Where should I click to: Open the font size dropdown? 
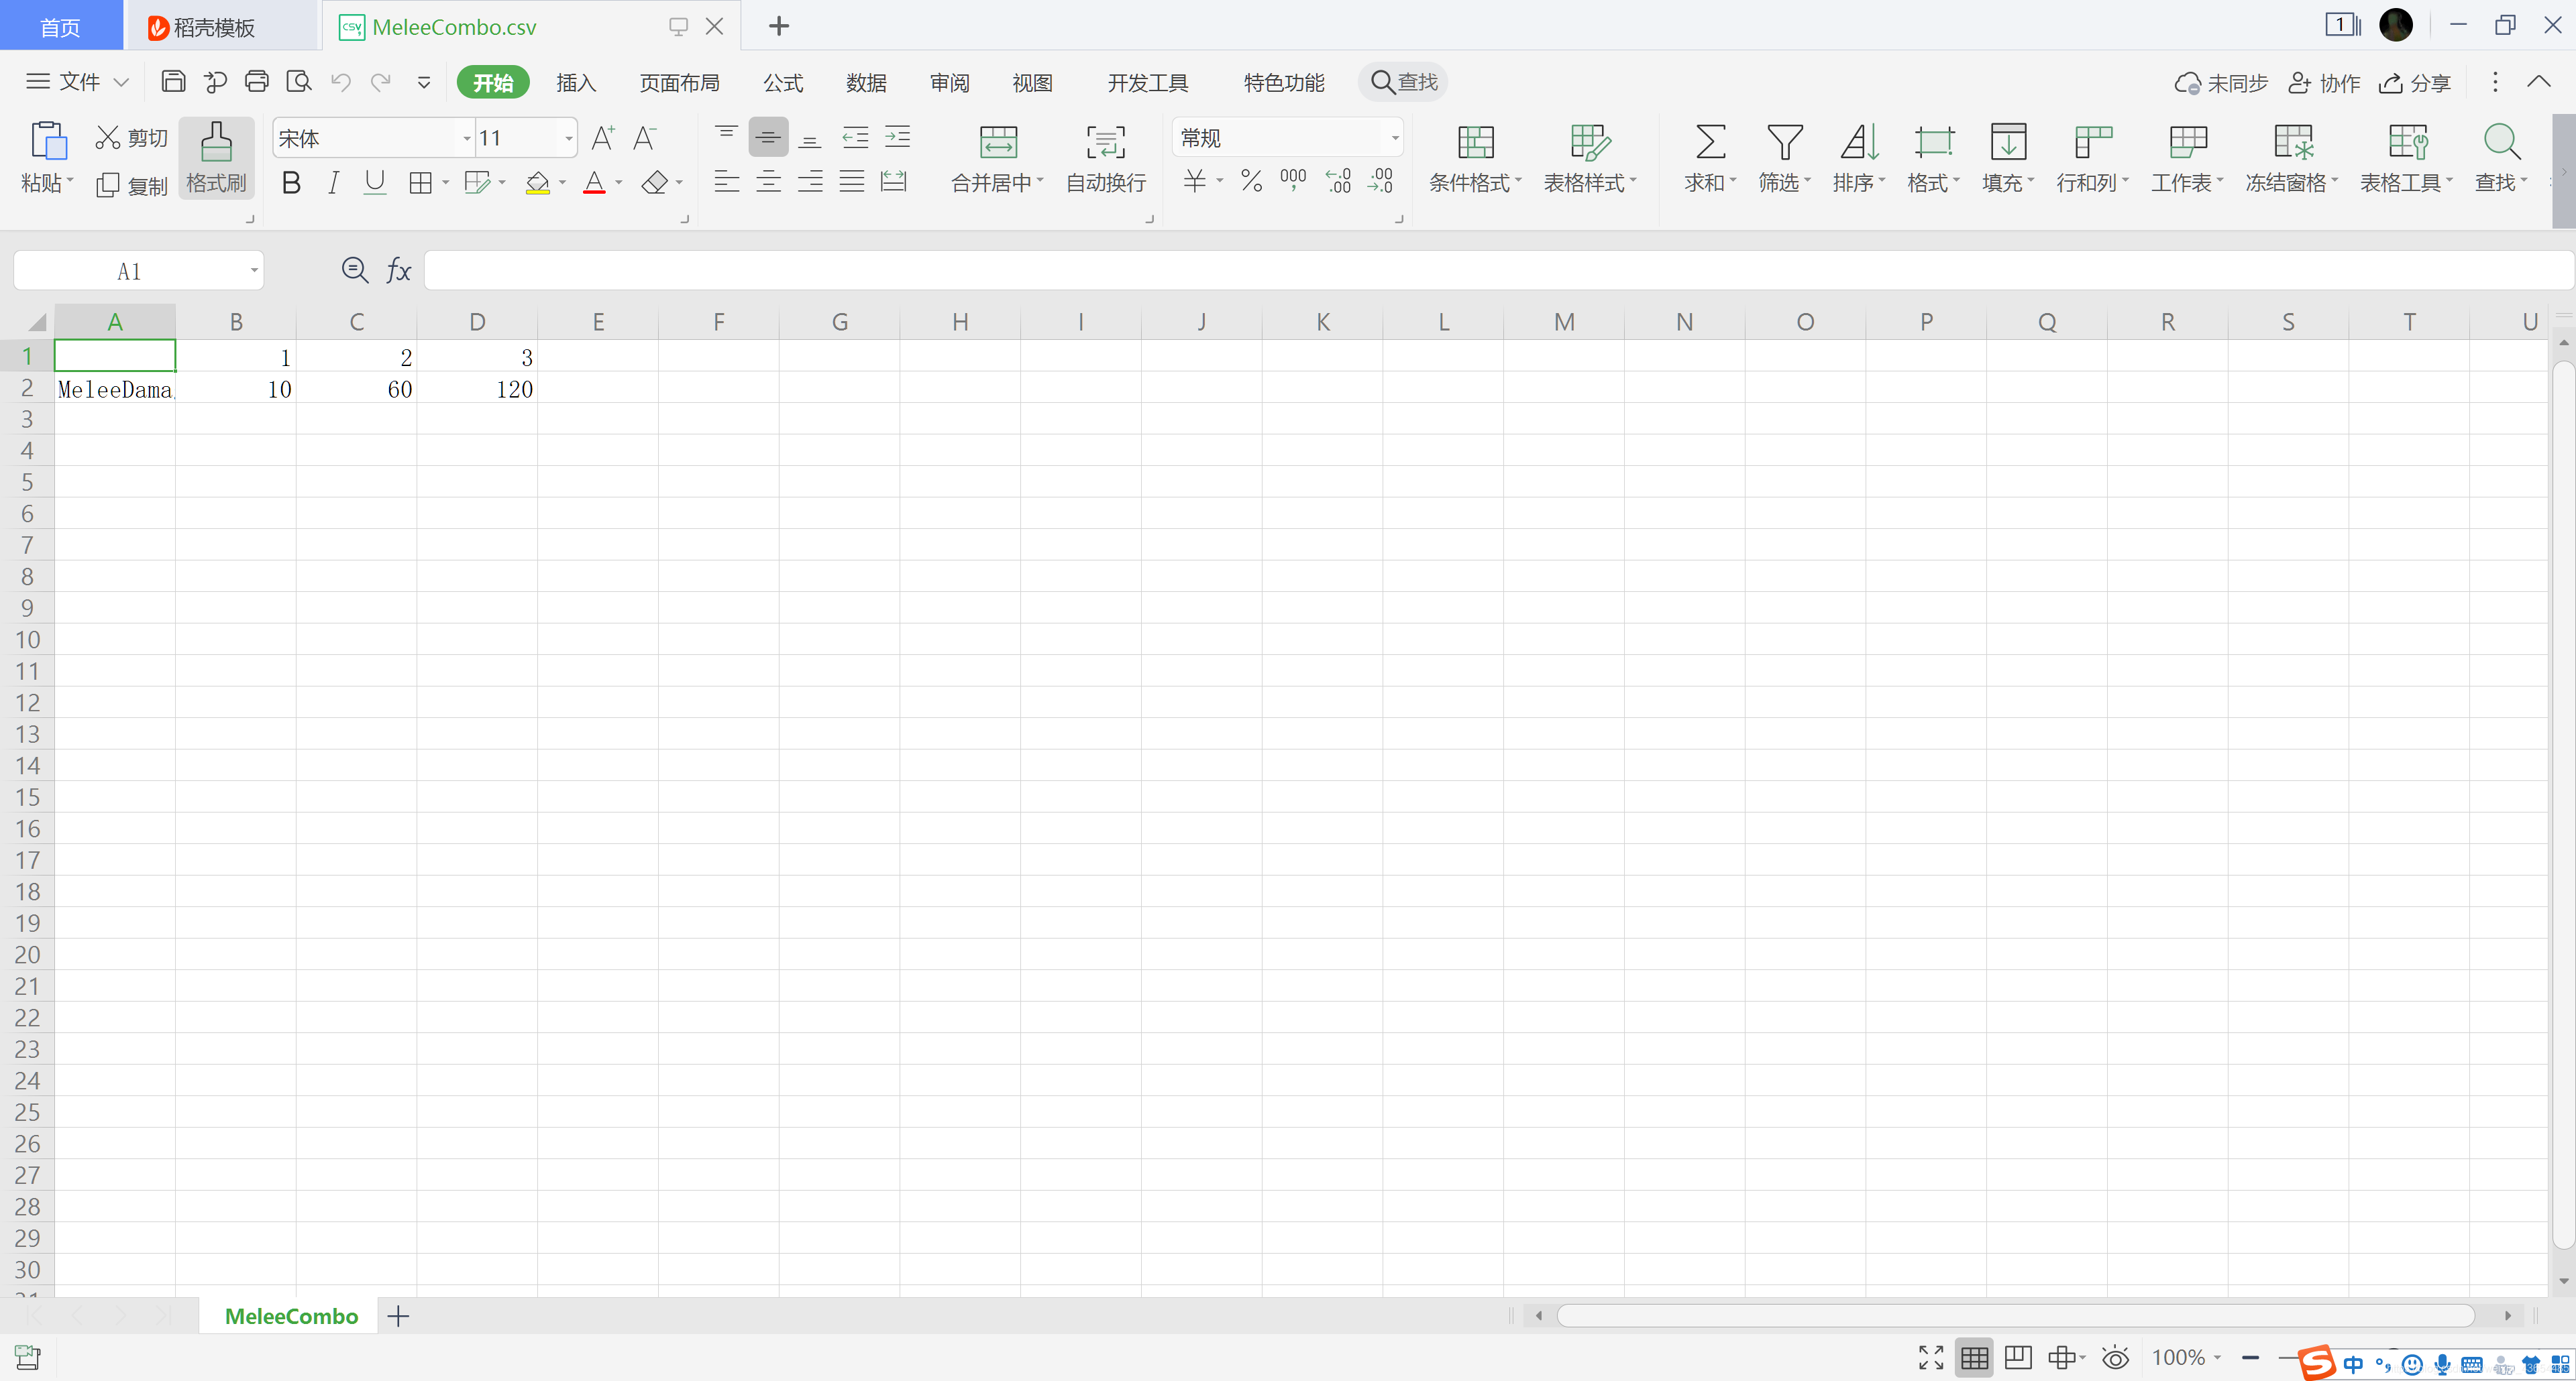[568, 138]
